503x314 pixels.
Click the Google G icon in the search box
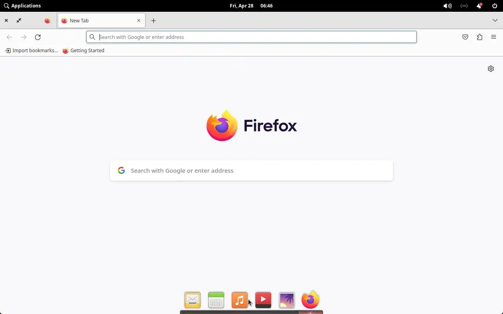(121, 170)
